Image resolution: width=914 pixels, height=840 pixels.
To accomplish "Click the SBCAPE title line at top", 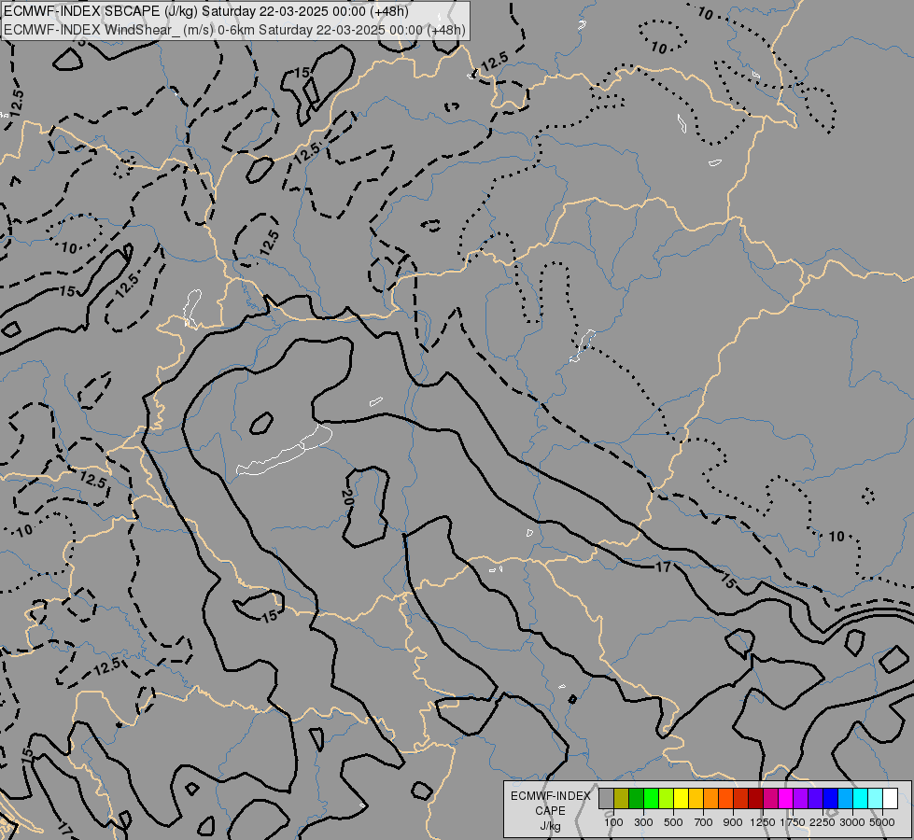I will tap(205, 11).
